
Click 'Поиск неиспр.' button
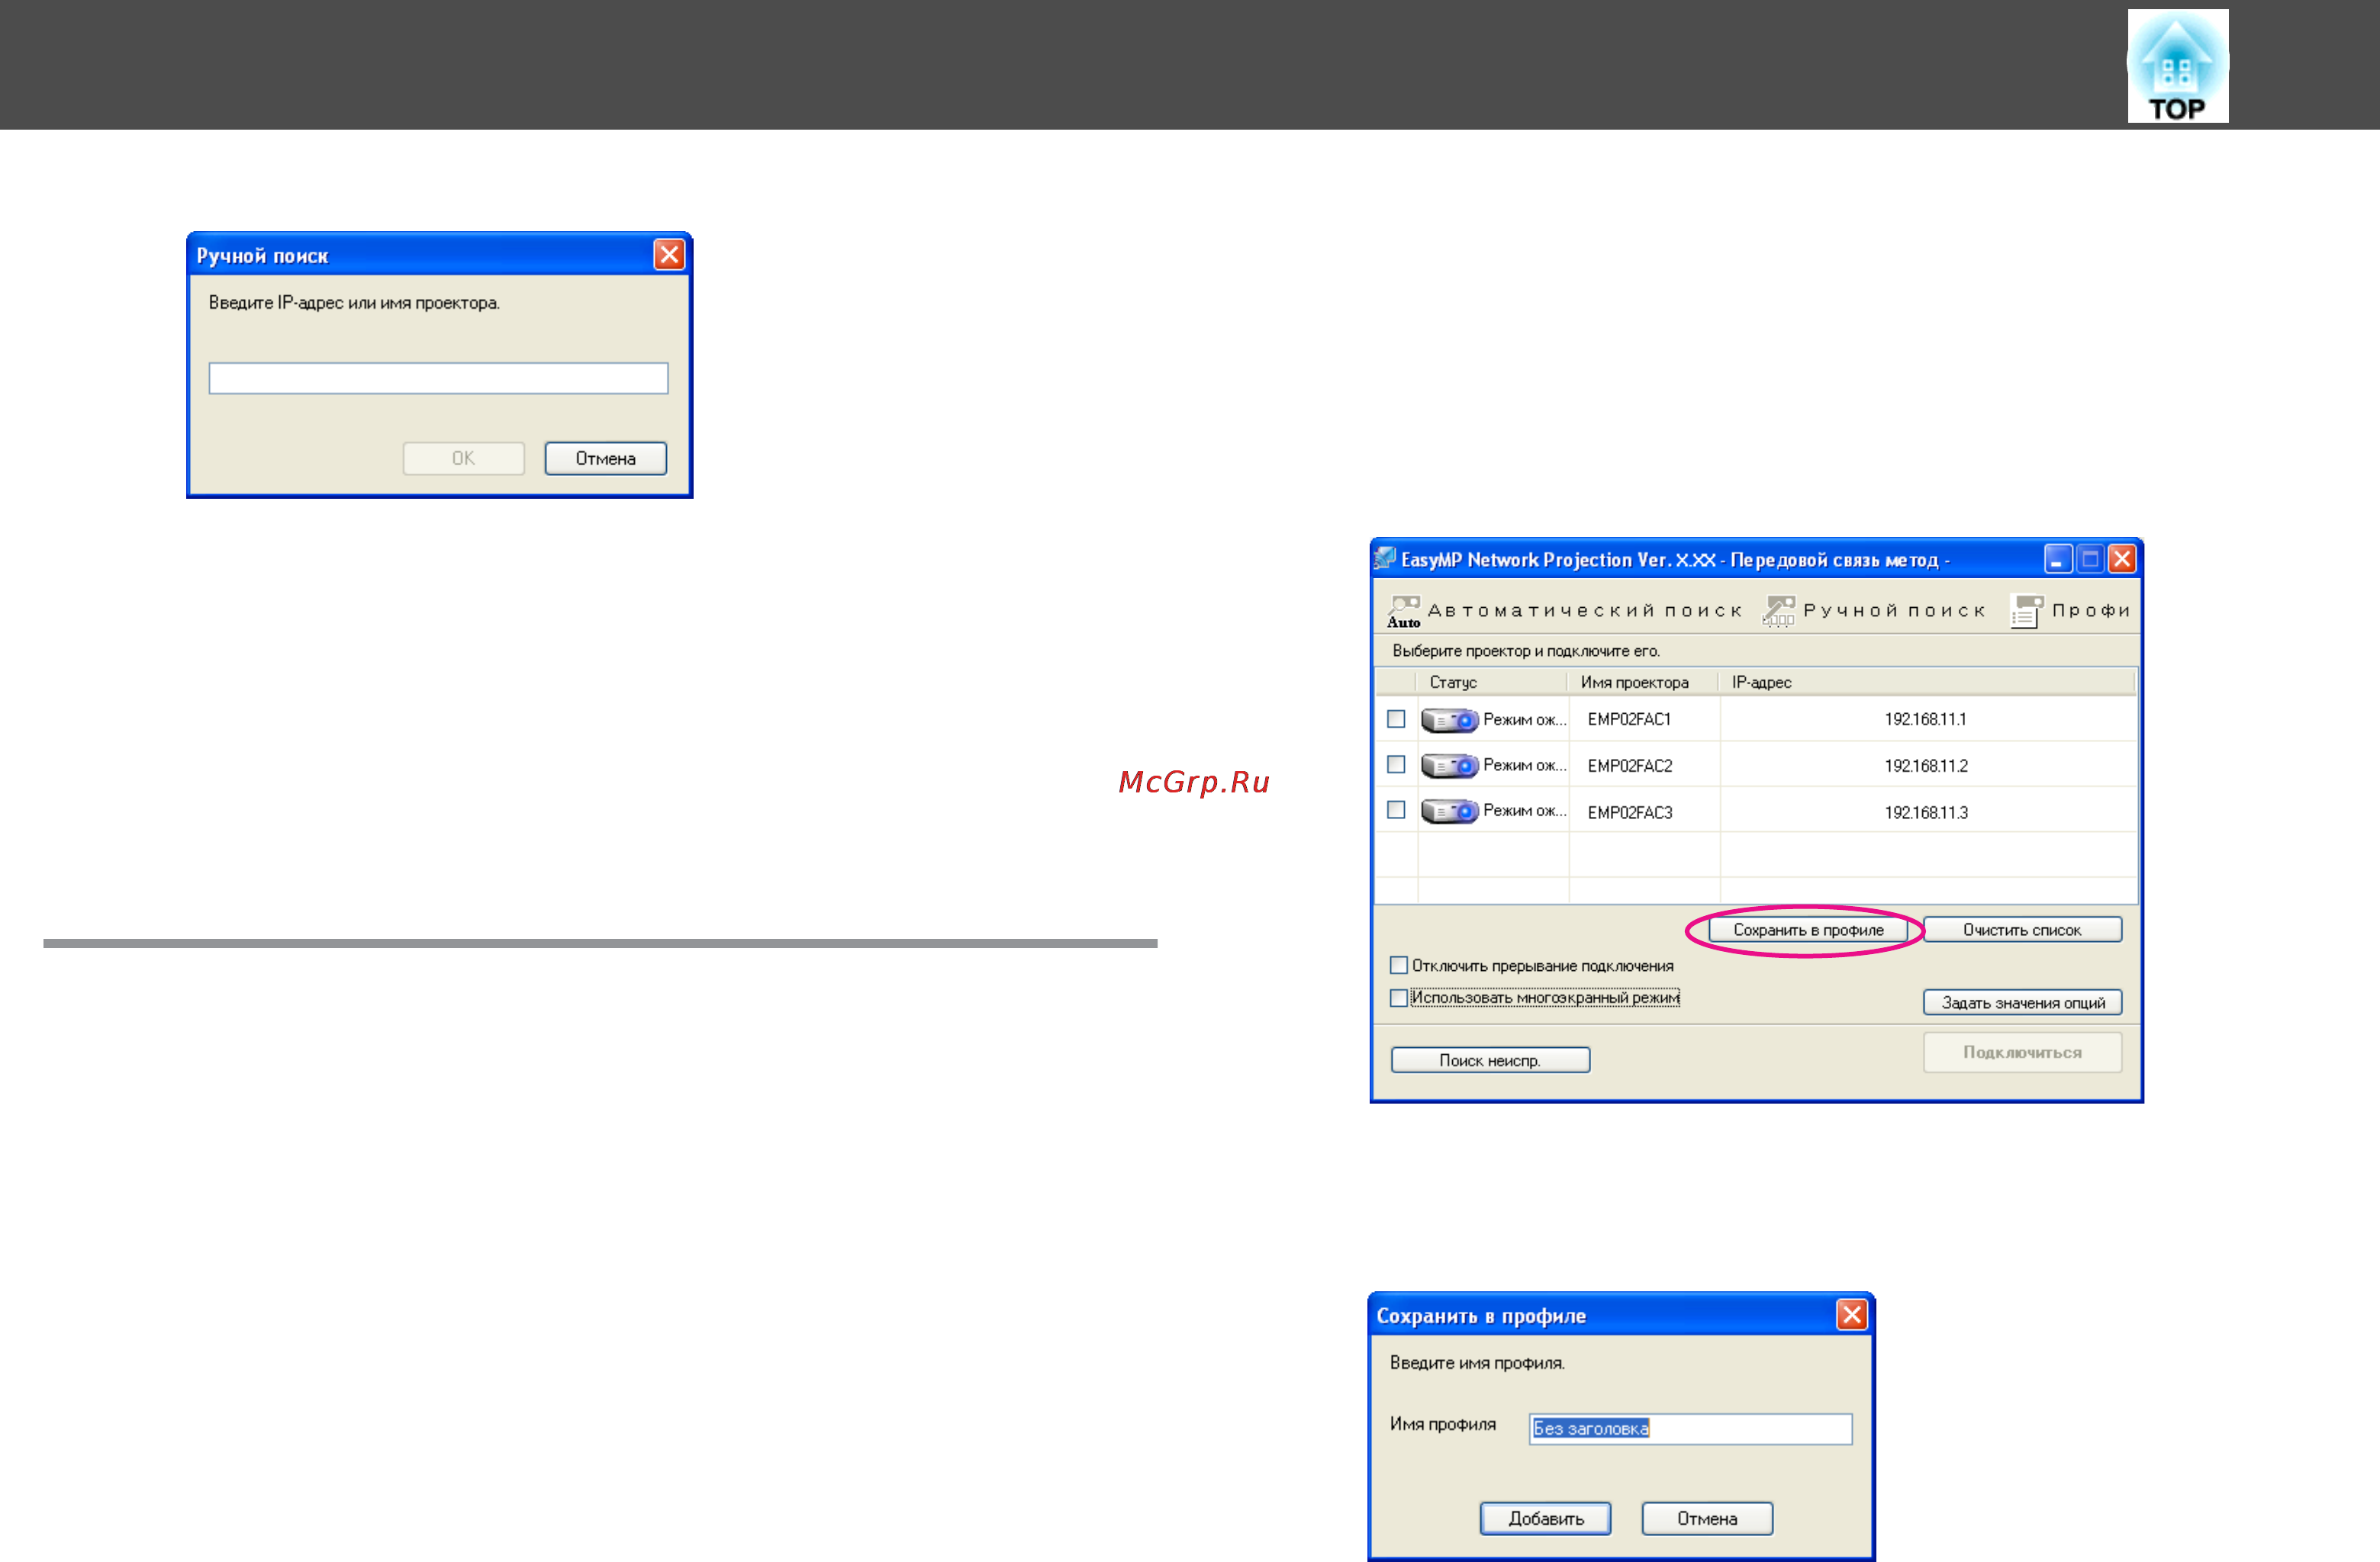1490,1060
